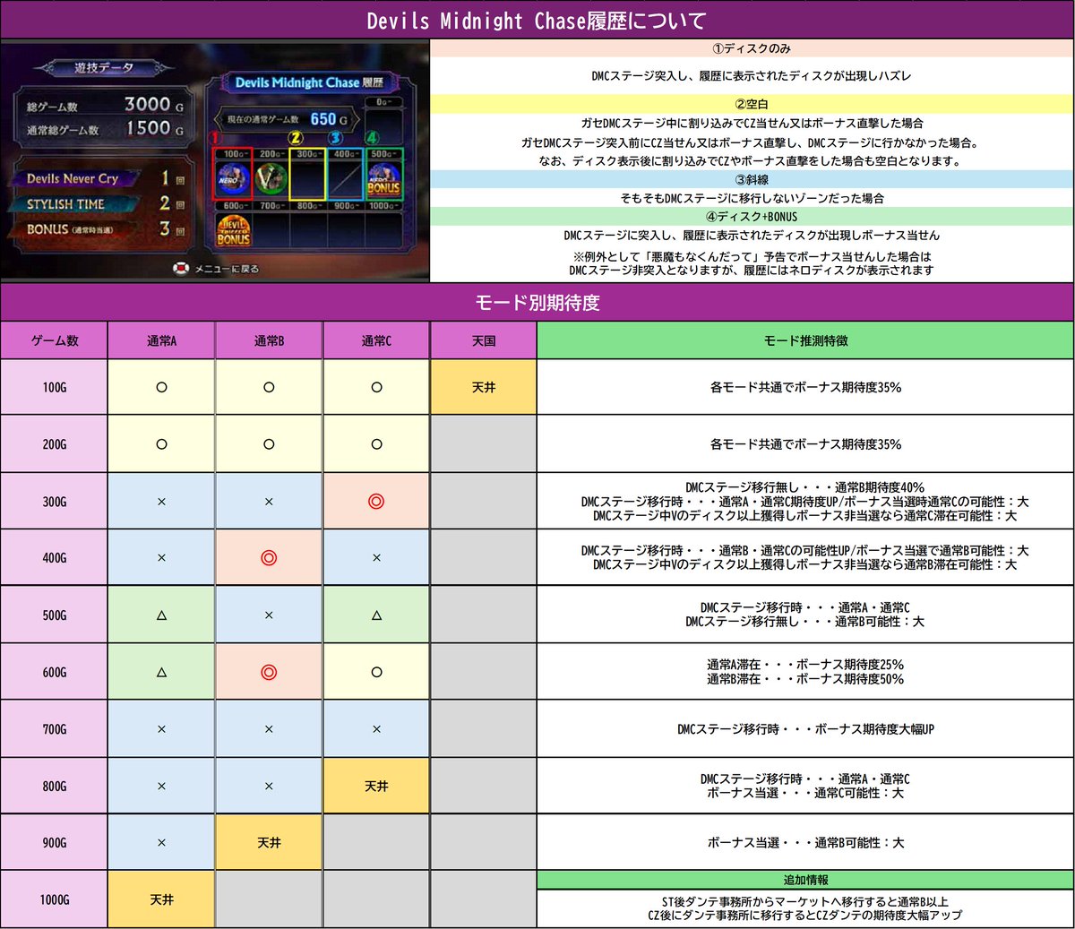This screenshot has width=1075, height=929.
Task: Click the 天井 cell in the 1000G row
Action: coord(161,899)
